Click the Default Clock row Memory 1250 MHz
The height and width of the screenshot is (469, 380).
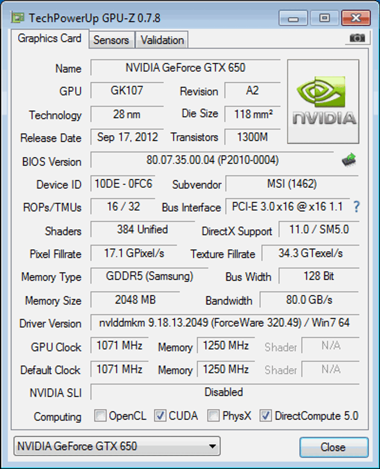coord(226,369)
